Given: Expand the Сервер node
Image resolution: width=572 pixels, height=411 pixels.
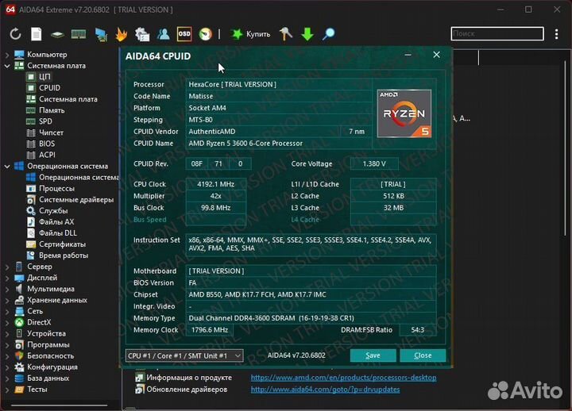Looking at the screenshot, I should point(7,267).
